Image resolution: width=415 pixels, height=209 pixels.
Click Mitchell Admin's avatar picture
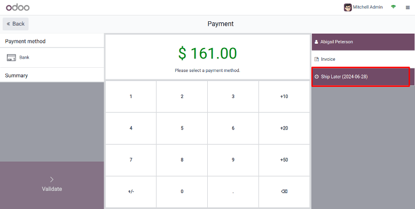348,7
